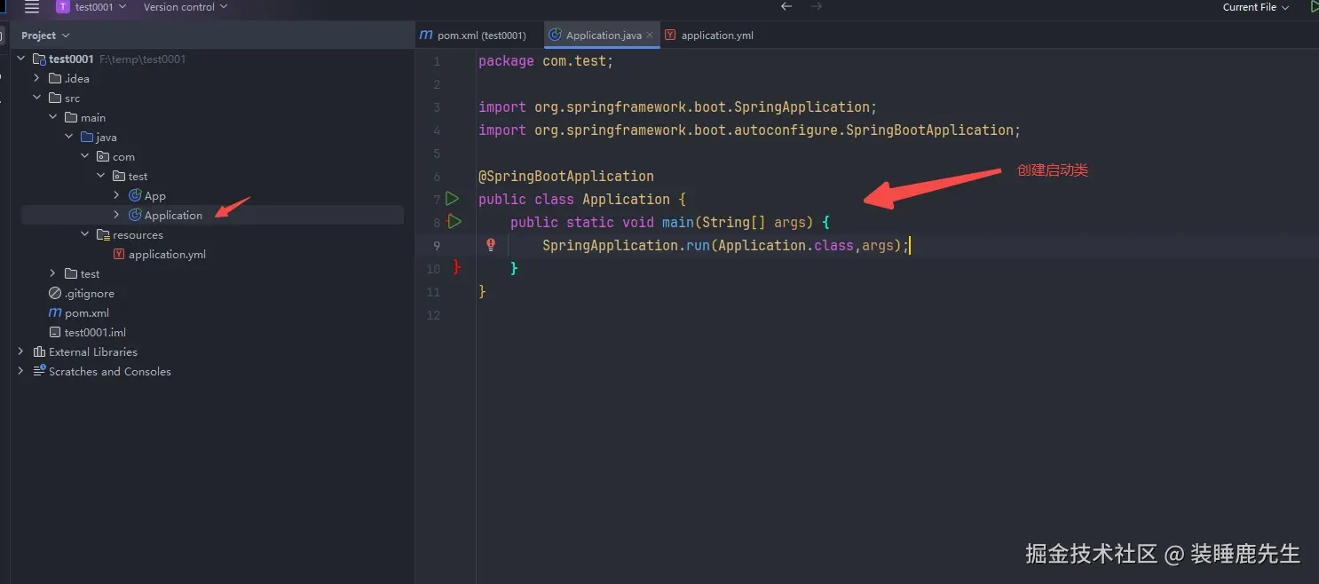The image size is (1319, 584).
Task: Click the SpringApplication import statement
Action: [677, 107]
